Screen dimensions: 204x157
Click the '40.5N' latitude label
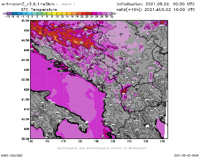pos(25,119)
